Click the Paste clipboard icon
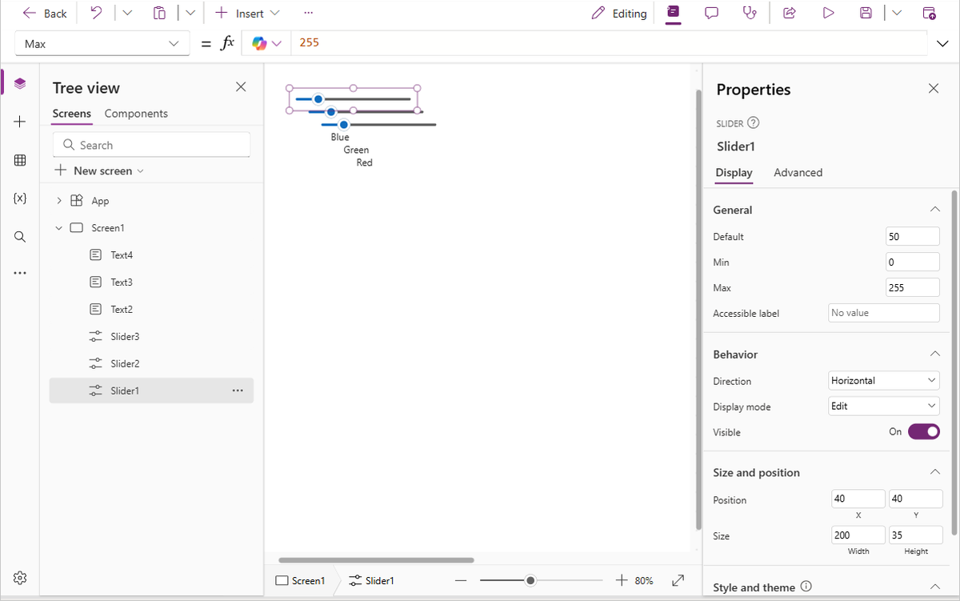This screenshot has height=601, width=960. (x=160, y=14)
